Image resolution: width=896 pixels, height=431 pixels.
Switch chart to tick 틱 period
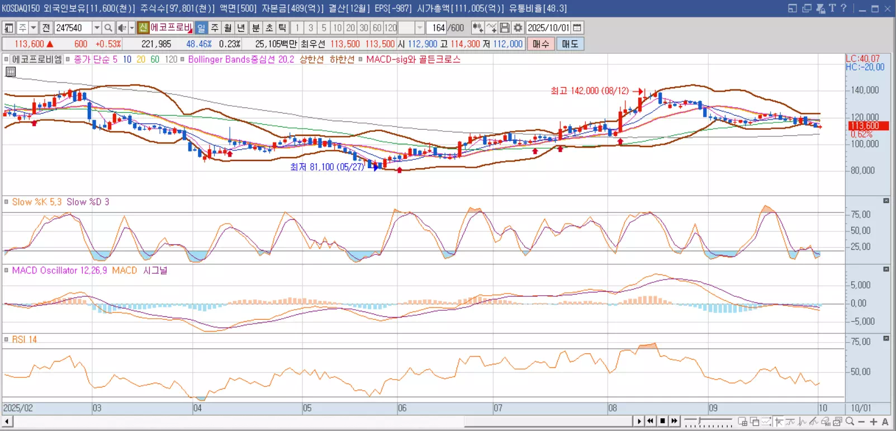282,27
